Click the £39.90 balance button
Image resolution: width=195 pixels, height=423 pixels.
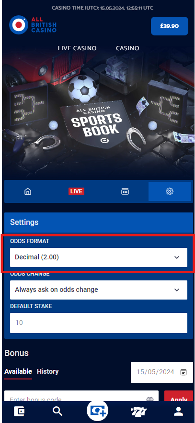point(170,26)
